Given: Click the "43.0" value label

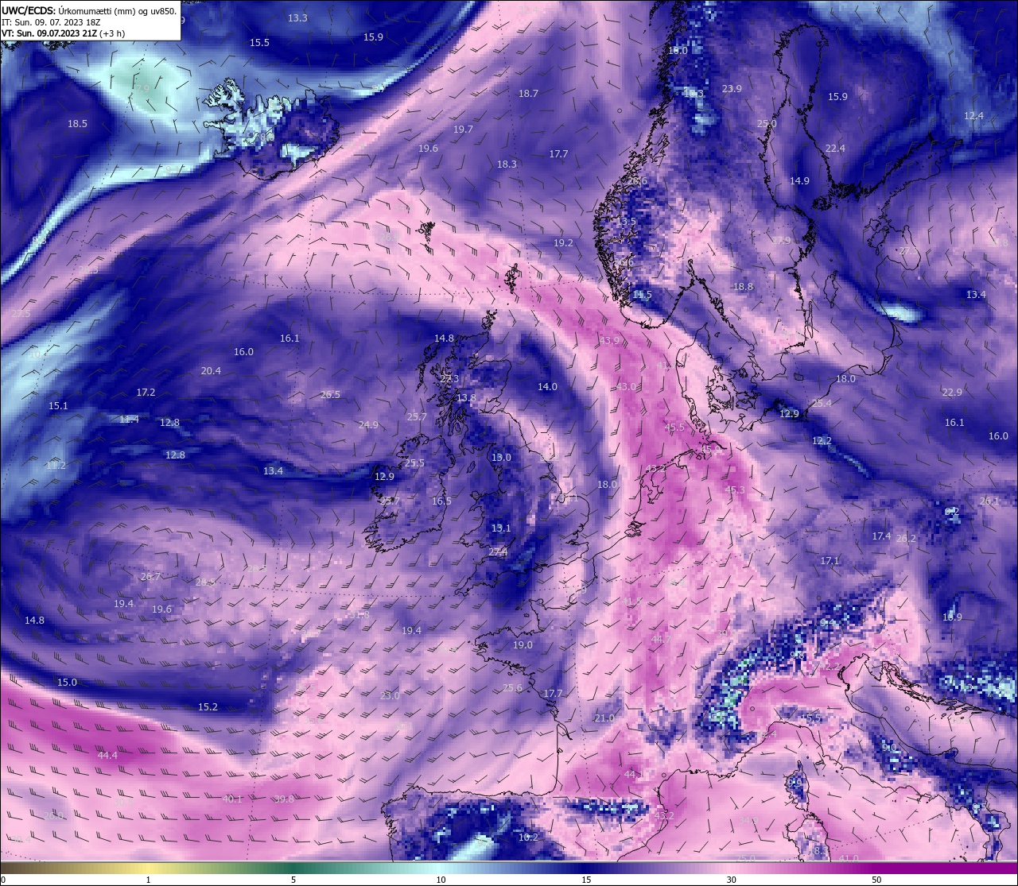Looking at the screenshot, I should (626, 386).
